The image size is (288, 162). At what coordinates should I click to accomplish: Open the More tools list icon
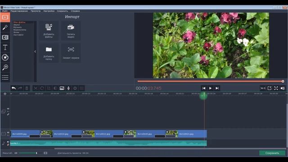point(5,77)
